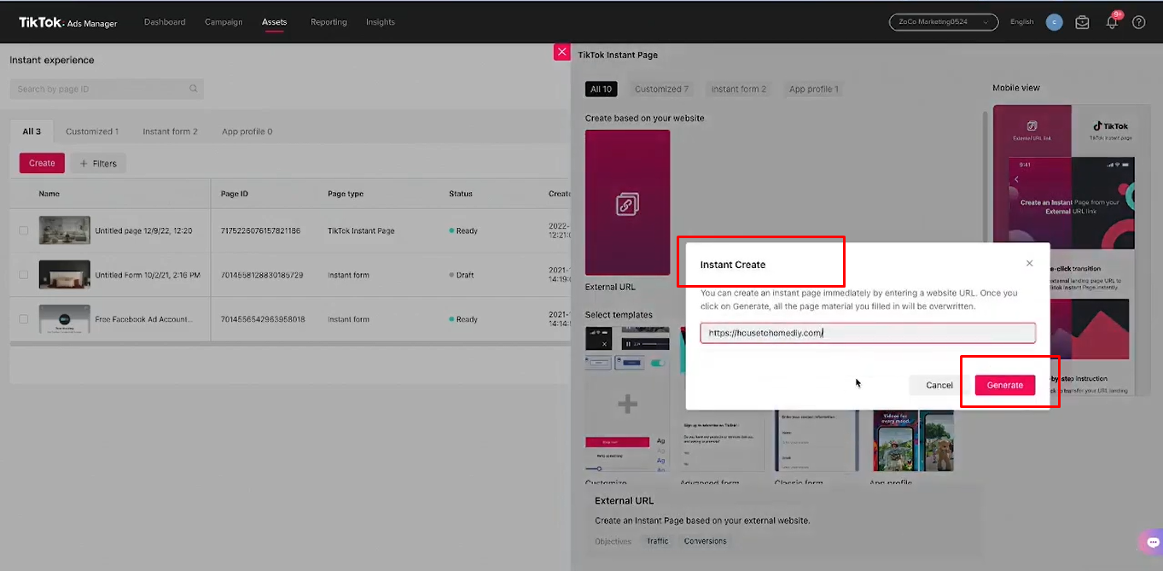Click the blue profile avatar

(1054, 22)
